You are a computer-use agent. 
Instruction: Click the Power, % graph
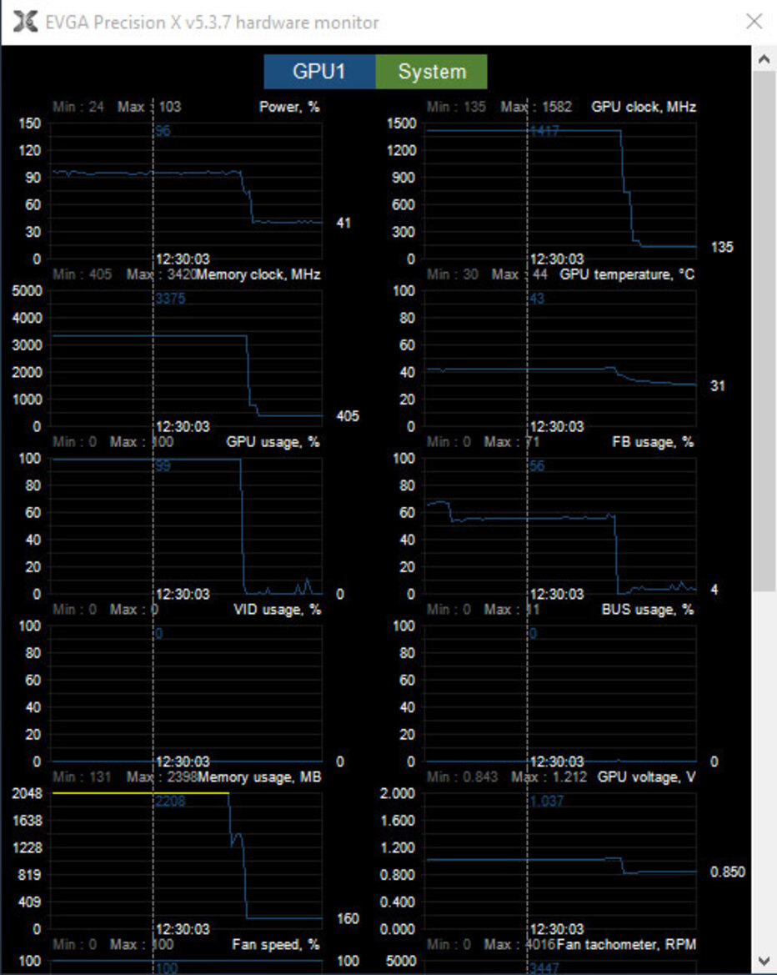pos(186,190)
